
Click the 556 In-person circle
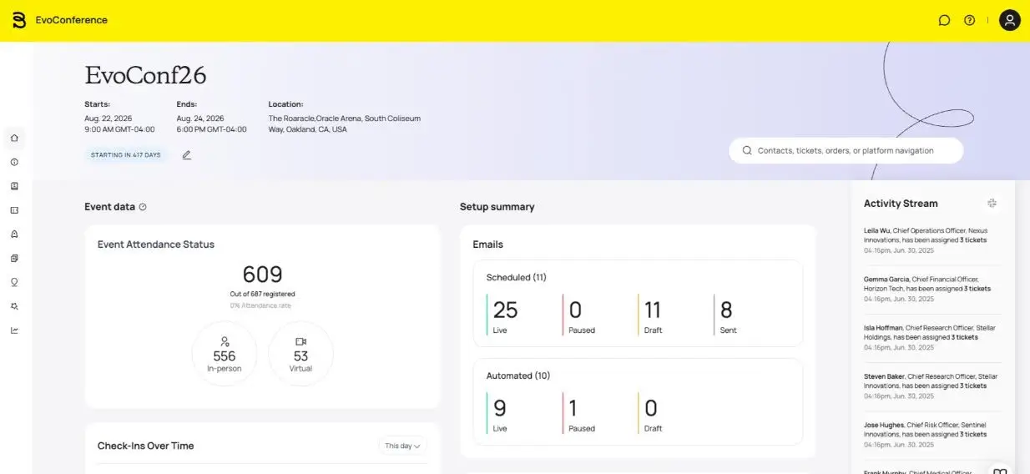[225, 354]
